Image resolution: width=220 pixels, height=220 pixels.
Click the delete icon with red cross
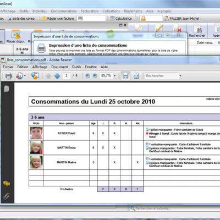pos(177,29)
